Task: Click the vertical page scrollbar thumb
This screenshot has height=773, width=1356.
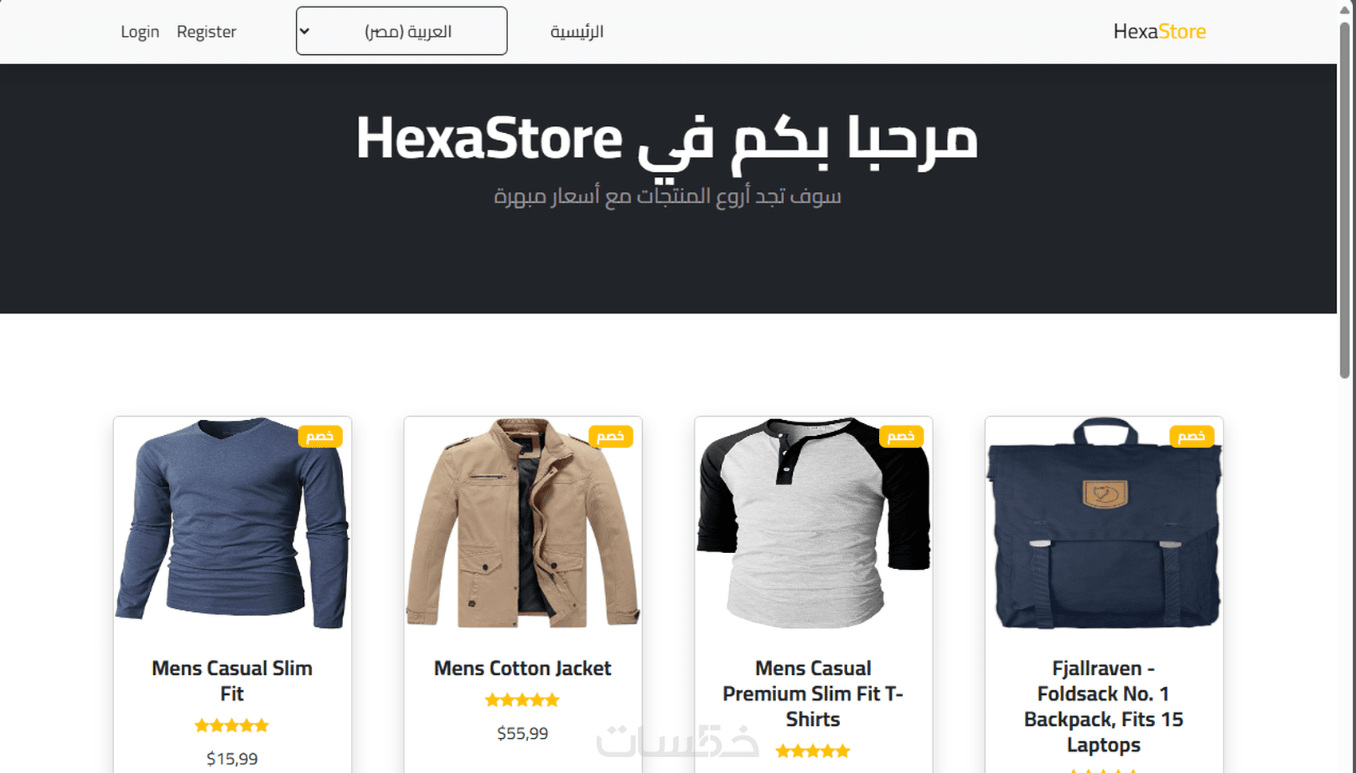Action: pyautogui.click(x=1345, y=199)
